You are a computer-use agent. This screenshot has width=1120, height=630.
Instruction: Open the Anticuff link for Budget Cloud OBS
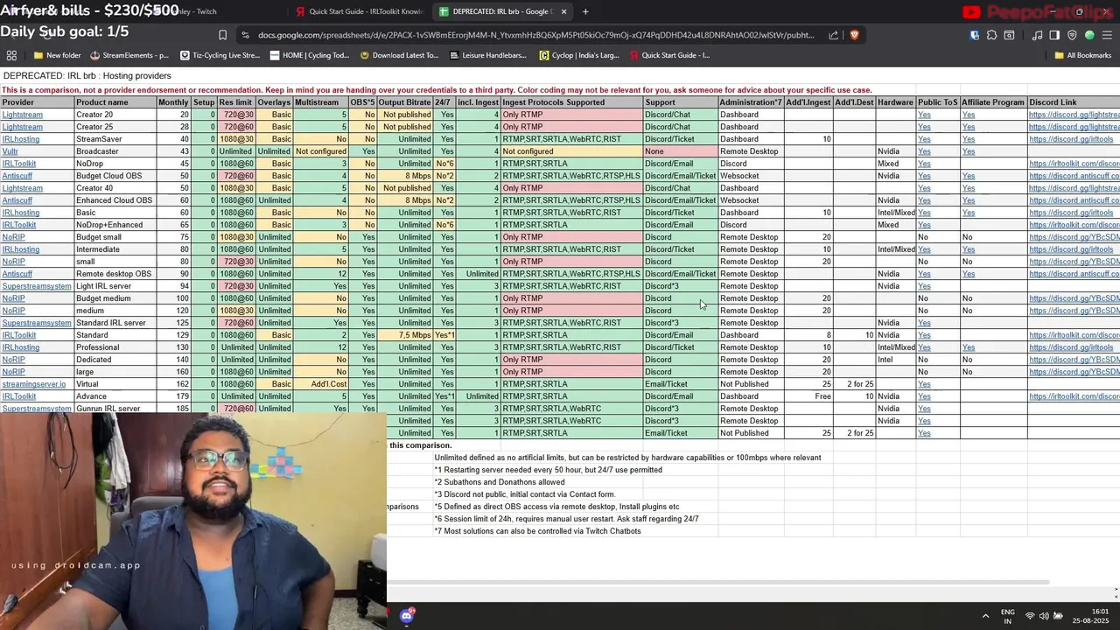tap(17, 176)
